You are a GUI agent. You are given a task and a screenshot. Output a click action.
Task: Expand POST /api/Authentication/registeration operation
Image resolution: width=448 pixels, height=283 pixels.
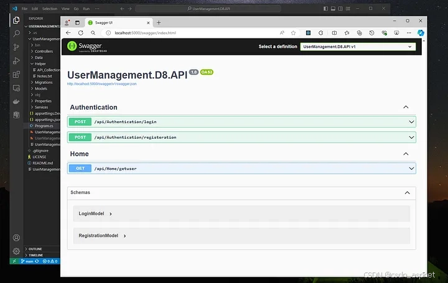241,137
